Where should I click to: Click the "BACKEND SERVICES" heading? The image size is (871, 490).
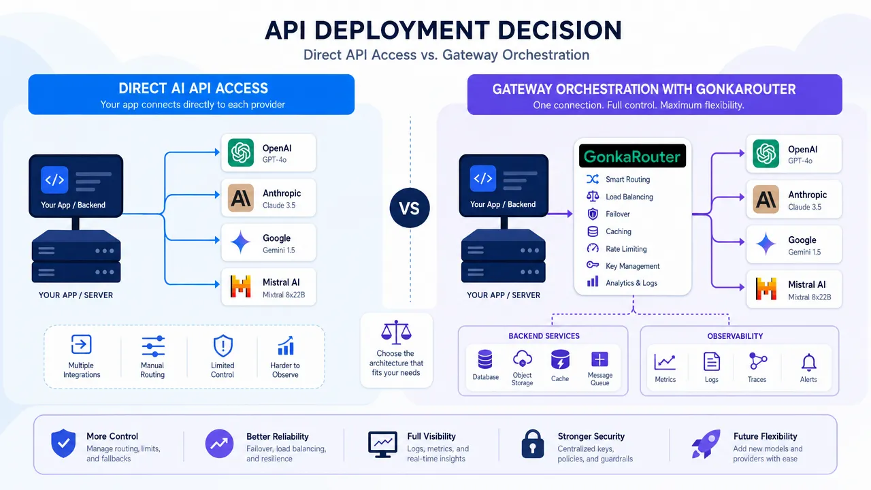[x=544, y=336]
